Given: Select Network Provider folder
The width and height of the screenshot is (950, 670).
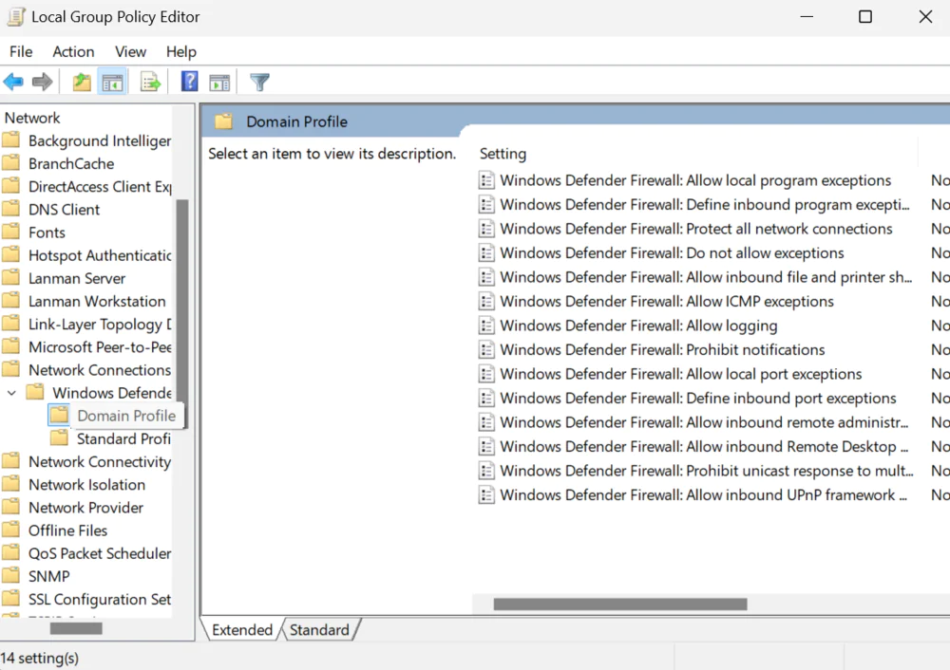Looking at the screenshot, I should point(86,508).
